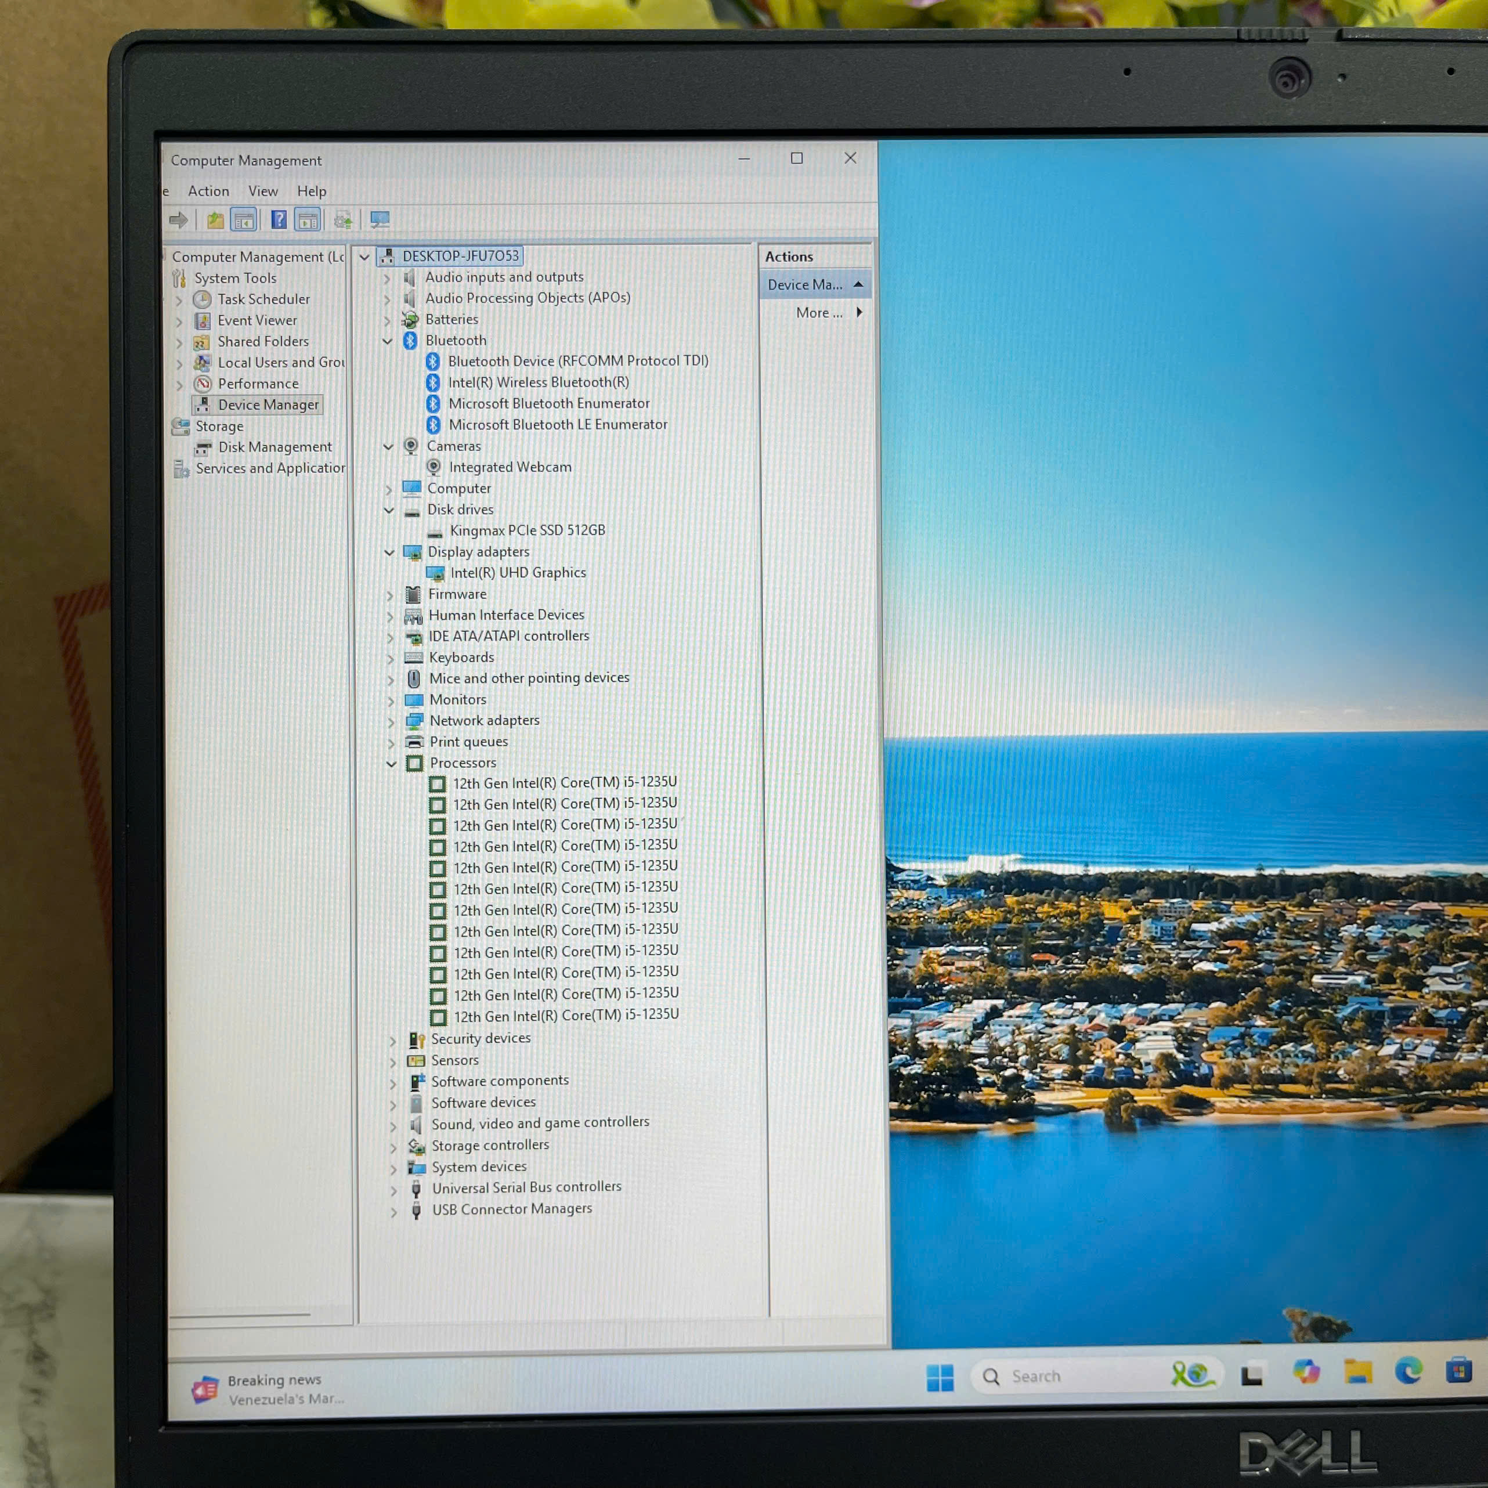Select Integrated Webcam device
The image size is (1488, 1488).
510,468
